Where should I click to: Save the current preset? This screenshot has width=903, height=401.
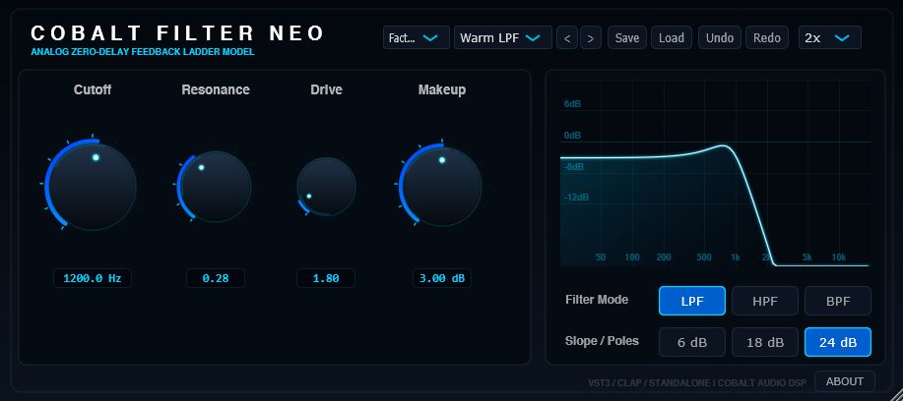627,38
